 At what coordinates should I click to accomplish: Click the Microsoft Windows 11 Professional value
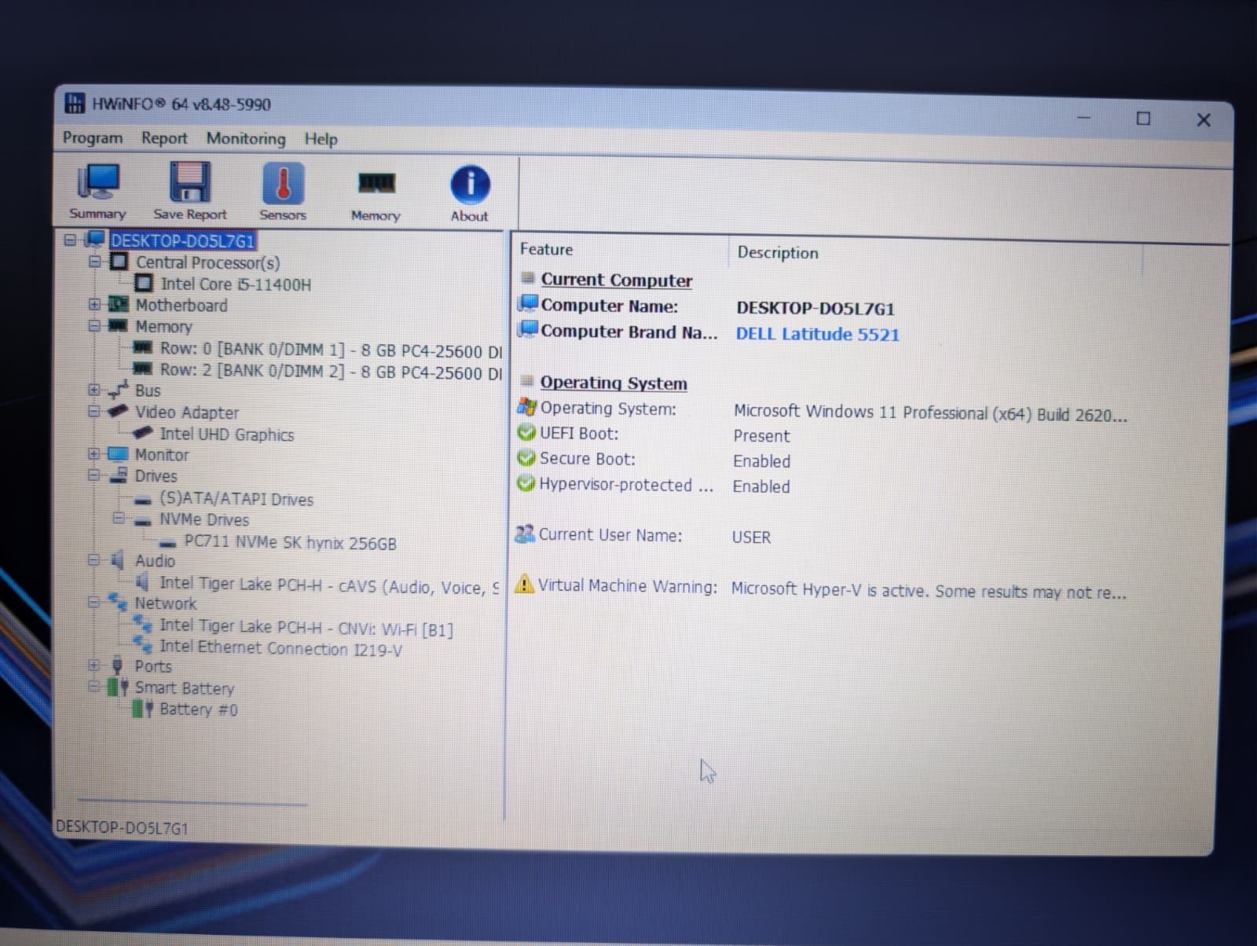point(930,413)
